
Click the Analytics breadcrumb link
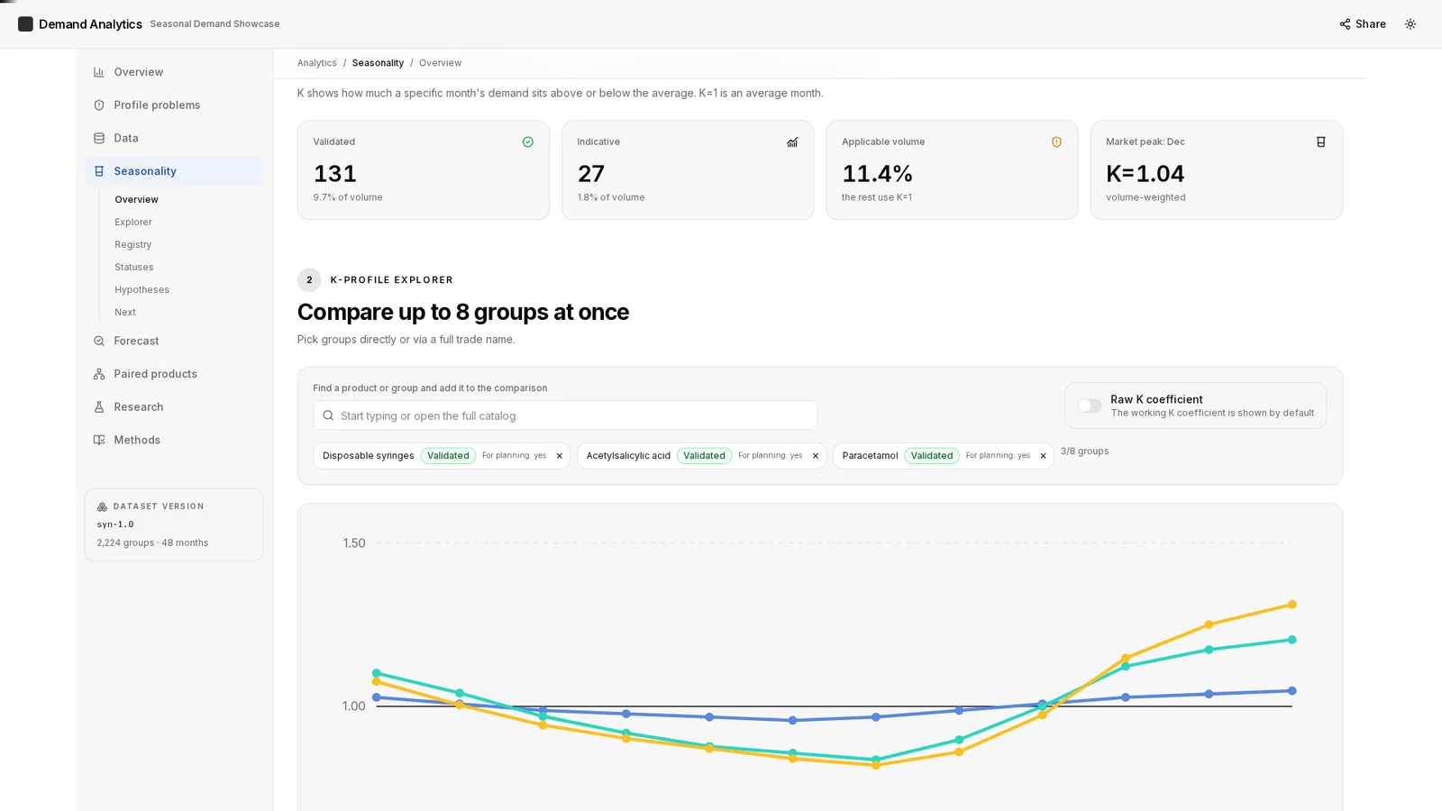coord(317,63)
